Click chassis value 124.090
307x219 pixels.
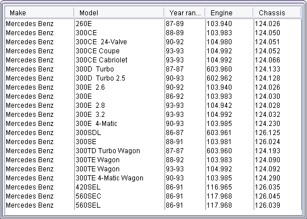(267, 159)
